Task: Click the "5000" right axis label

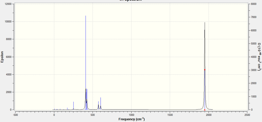Action: coord(253,44)
